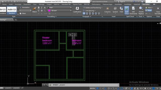This screenshot has height=90, width=161.
Task: Open the annotation scale 1:1 dropdown
Action: coord(141,88)
